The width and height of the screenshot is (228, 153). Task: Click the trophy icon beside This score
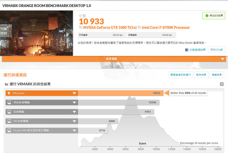click(9, 93)
